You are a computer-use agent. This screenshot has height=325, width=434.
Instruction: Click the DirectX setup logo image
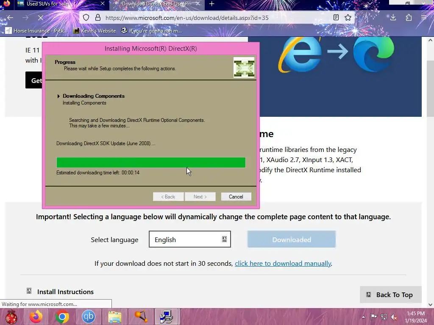point(244,67)
